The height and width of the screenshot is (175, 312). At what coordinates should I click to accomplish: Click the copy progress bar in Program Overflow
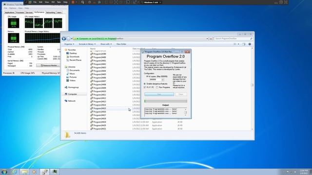[166, 101]
